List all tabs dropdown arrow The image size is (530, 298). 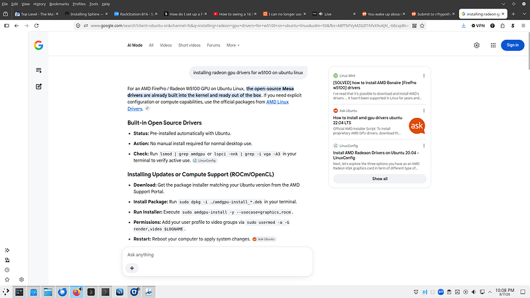point(524,14)
